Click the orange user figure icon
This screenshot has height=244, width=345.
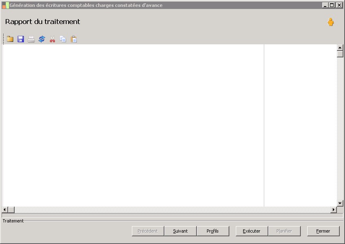tap(331, 22)
